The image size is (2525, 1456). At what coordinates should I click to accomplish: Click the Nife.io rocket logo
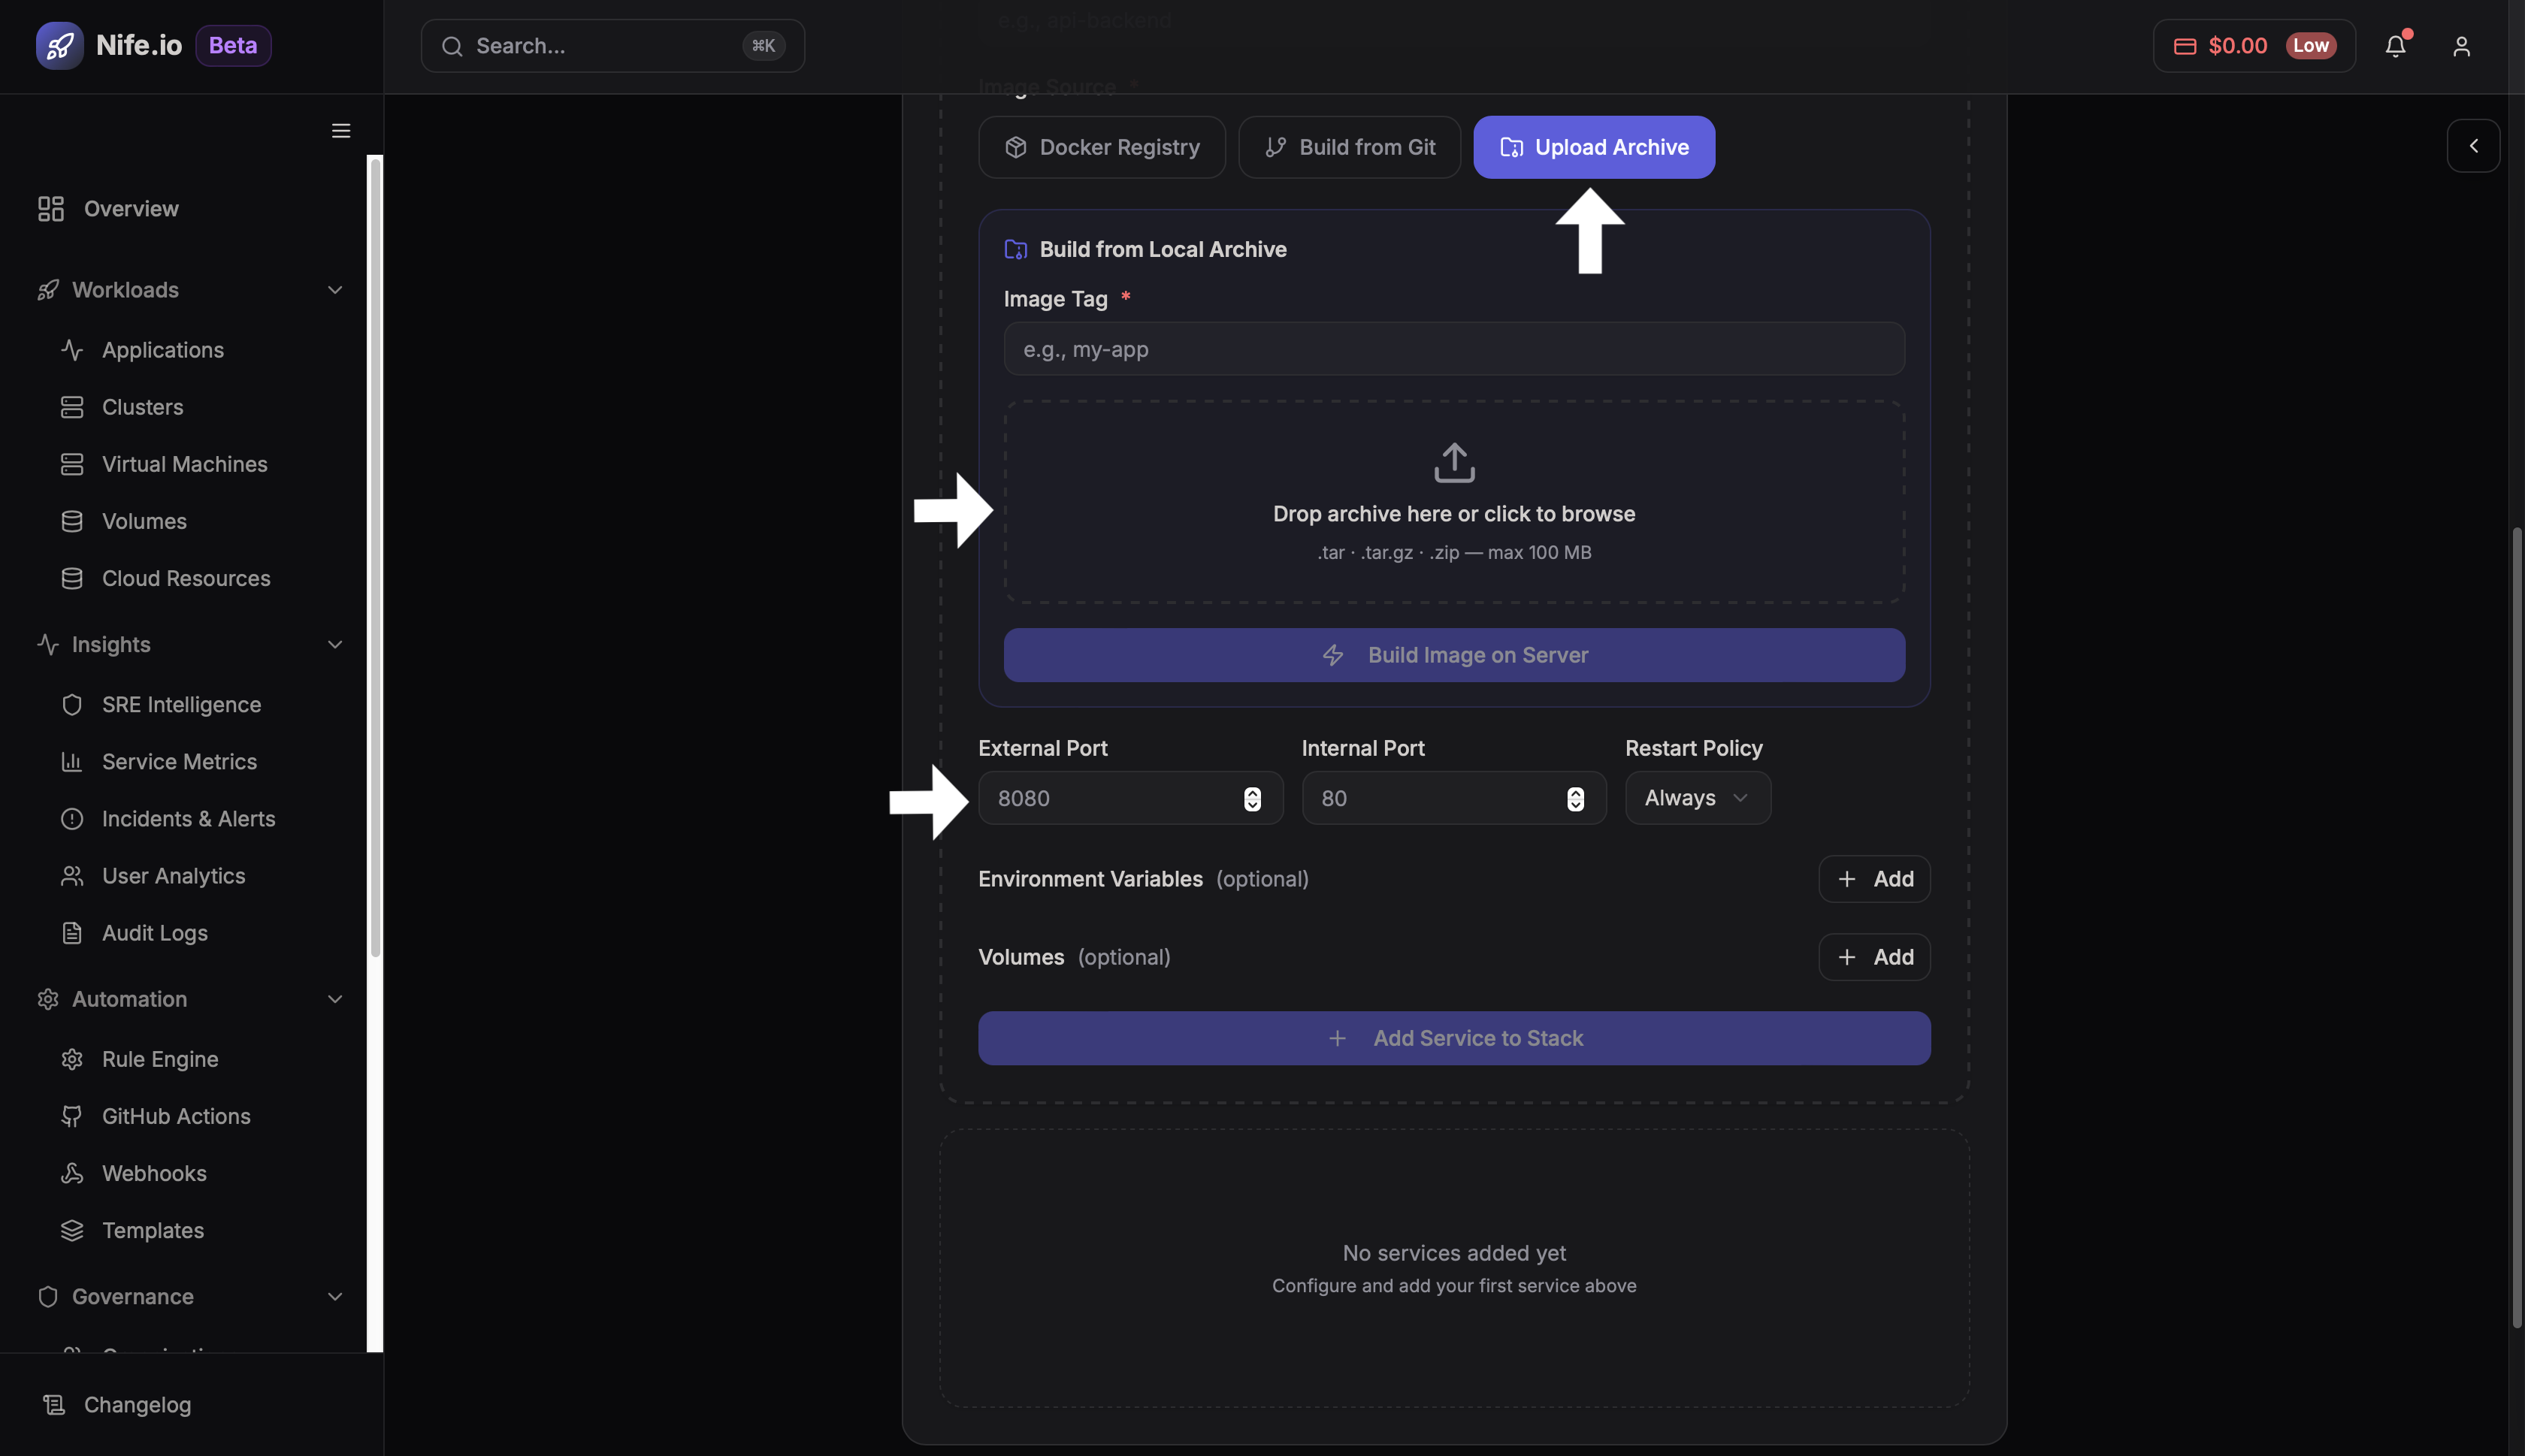[x=59, y=45]
